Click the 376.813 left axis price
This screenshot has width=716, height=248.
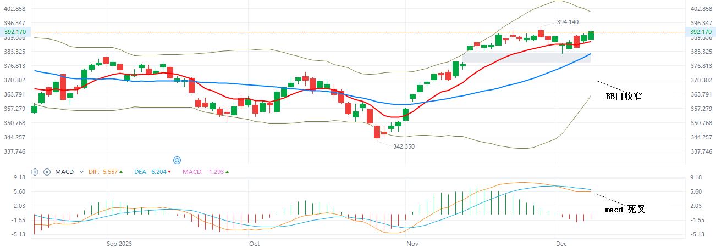click(x=14, y=66)
